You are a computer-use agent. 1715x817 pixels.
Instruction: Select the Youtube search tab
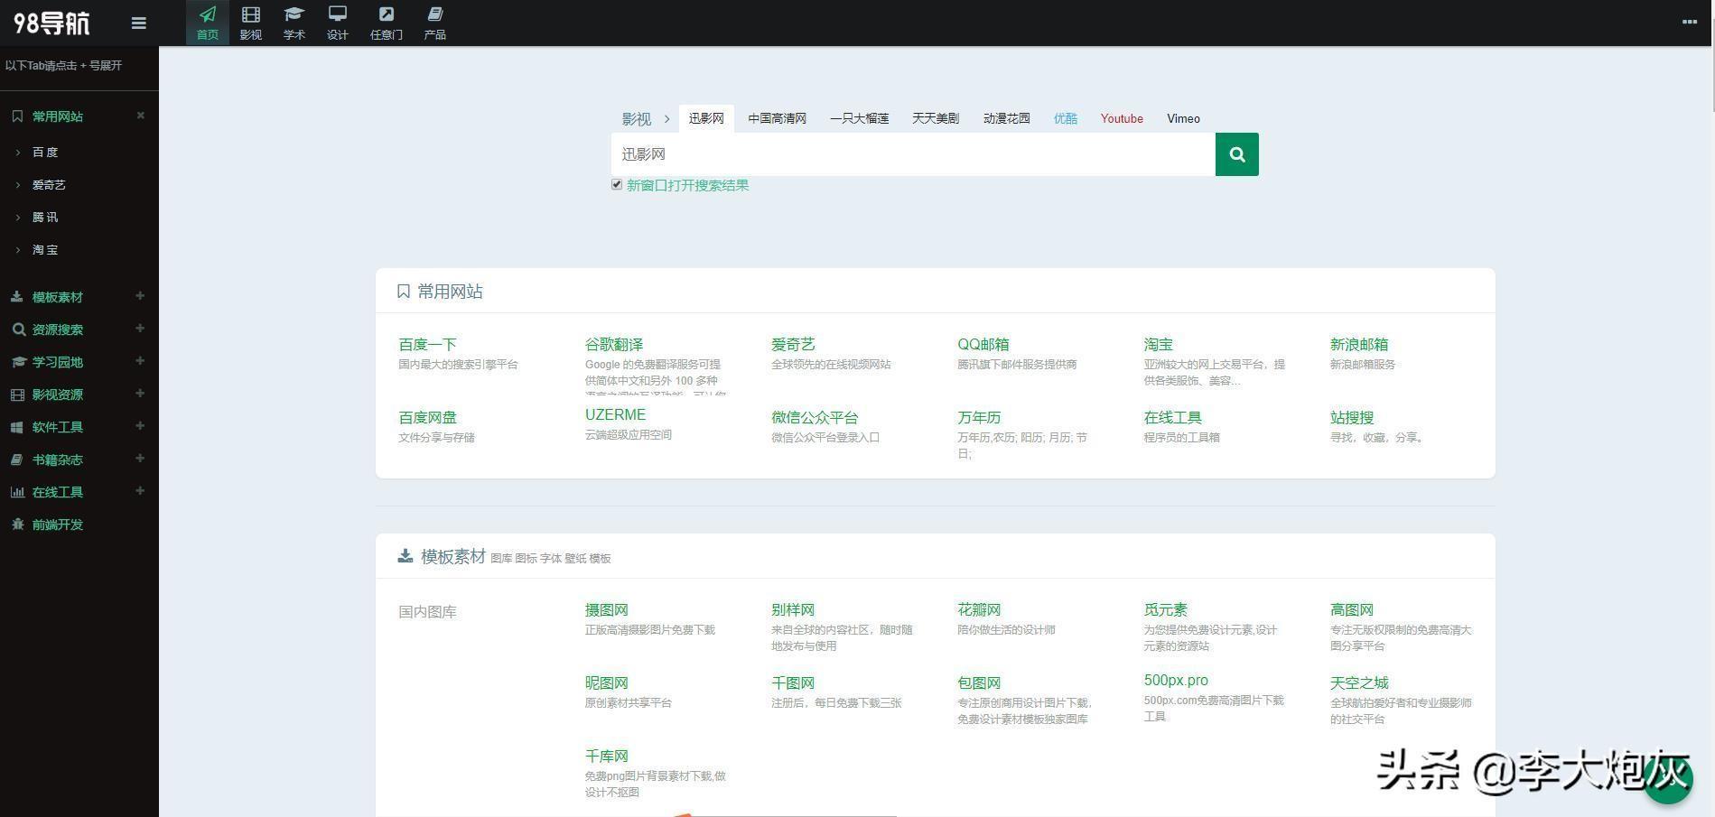[x=1121, y=118]
